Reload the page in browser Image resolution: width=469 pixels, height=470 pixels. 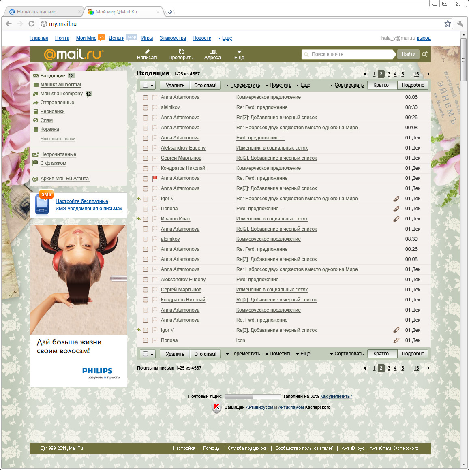31,23
